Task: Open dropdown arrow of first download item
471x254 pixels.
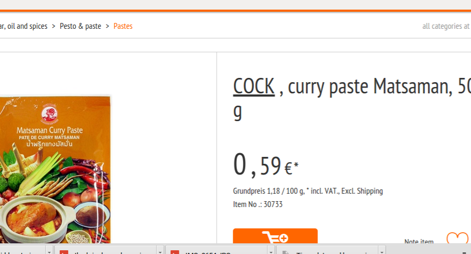Action: click(49, 251)
